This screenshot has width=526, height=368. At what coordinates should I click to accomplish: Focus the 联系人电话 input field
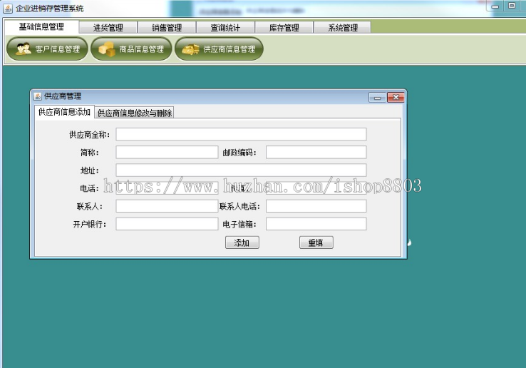[x=316, y=206]
